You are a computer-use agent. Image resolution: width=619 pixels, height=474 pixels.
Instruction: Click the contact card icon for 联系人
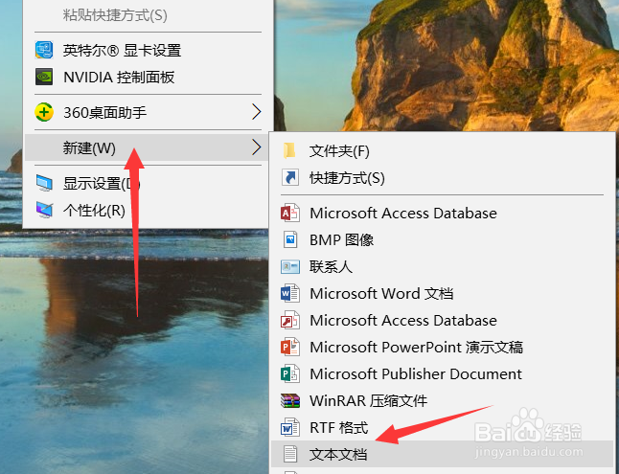click(x=290, y=267)
